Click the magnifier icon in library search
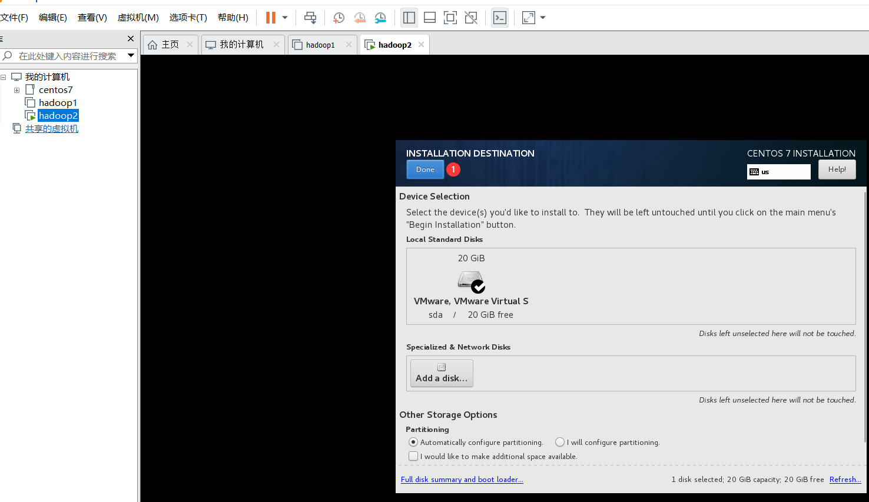Viewport: 869px width, 502px height. point(8,56)
